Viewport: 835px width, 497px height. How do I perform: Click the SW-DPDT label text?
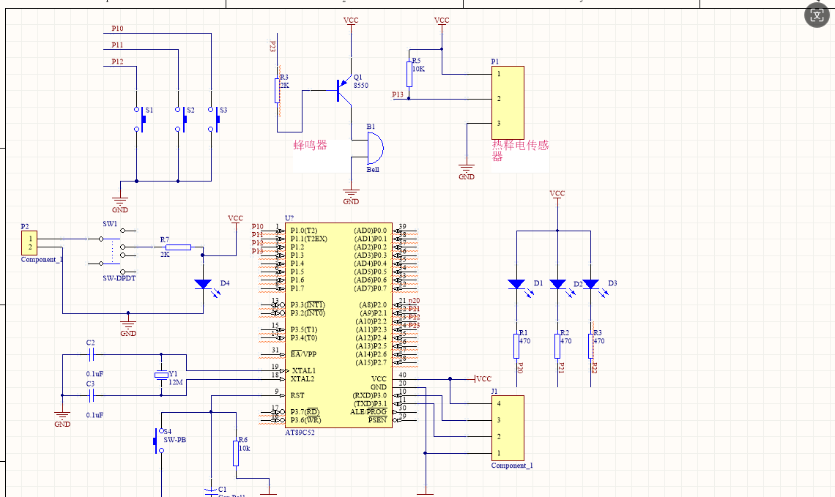click(x=119, y=278)
